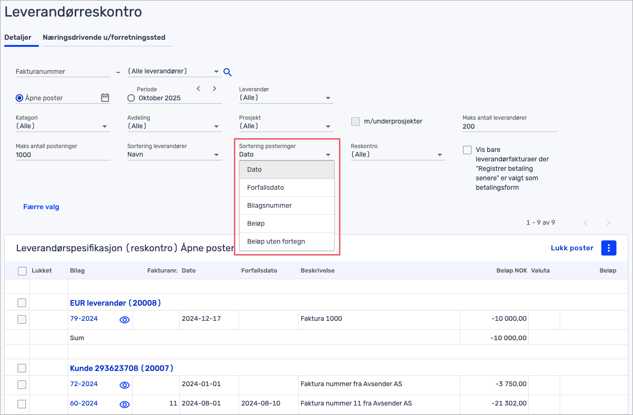Expand the Kategori dropdown
Screen dimensions: 633x415
click(62, 126)
